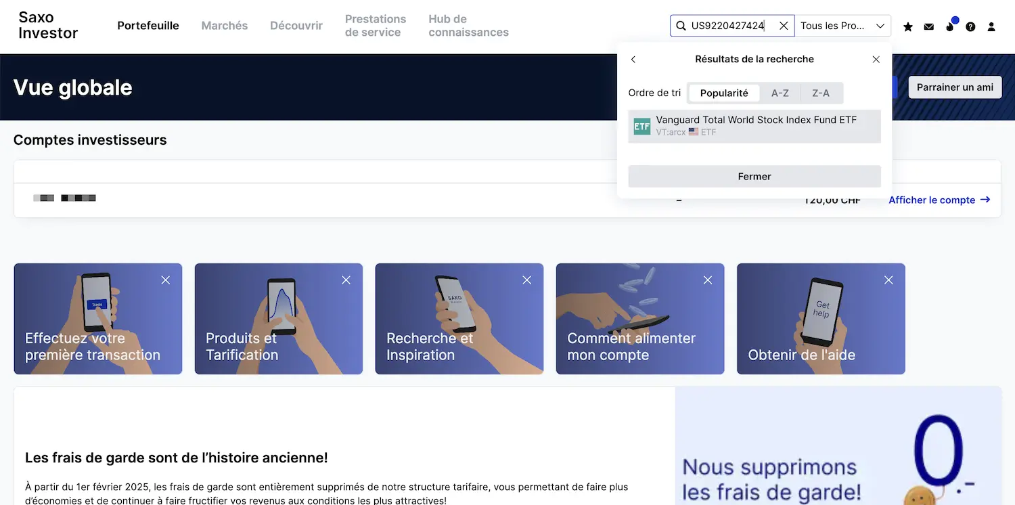Open the help question mark icon
The image size is (1015, 505).
tap(970, 26)
